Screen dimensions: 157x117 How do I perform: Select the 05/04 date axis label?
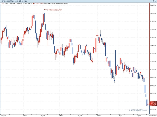coord(43,116)
